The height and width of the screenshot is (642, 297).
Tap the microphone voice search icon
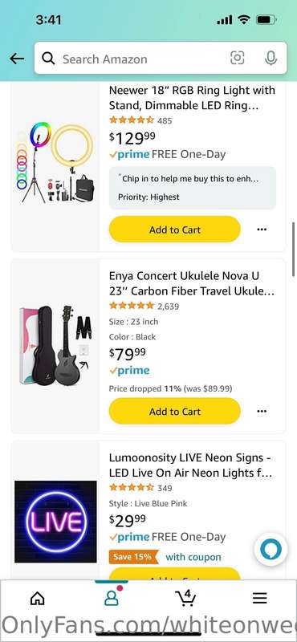click(x=271, y=58)
